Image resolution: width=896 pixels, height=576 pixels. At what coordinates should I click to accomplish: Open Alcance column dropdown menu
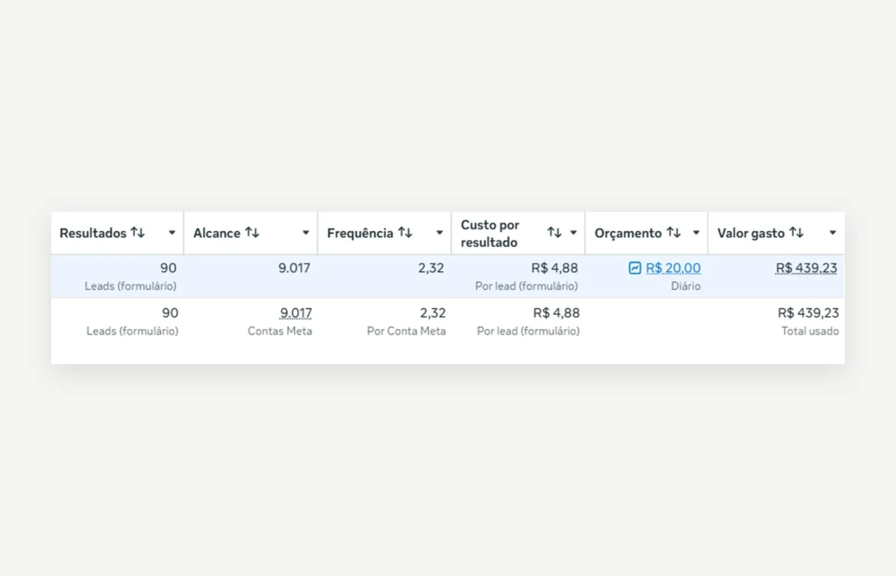305,233
